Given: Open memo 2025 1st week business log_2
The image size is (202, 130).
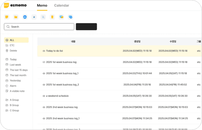Looking at the screenshot, I should [62, 85].
